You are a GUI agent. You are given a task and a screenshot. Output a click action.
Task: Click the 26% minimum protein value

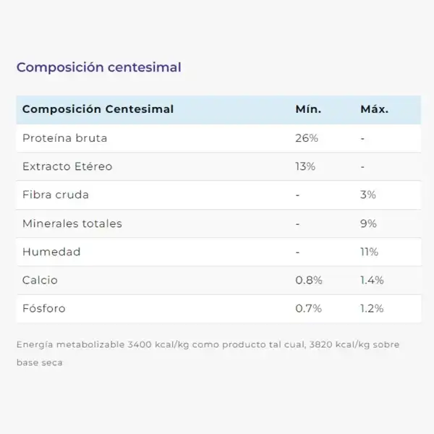coord(307,138)
